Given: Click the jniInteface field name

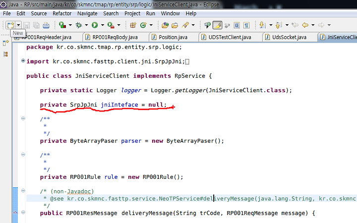Looking at the screenshot, I should [x=119, y=105].
